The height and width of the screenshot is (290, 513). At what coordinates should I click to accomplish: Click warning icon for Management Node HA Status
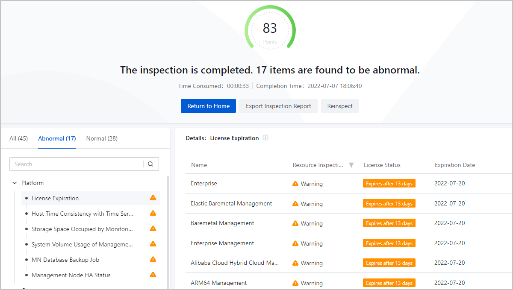coord(153,275)
